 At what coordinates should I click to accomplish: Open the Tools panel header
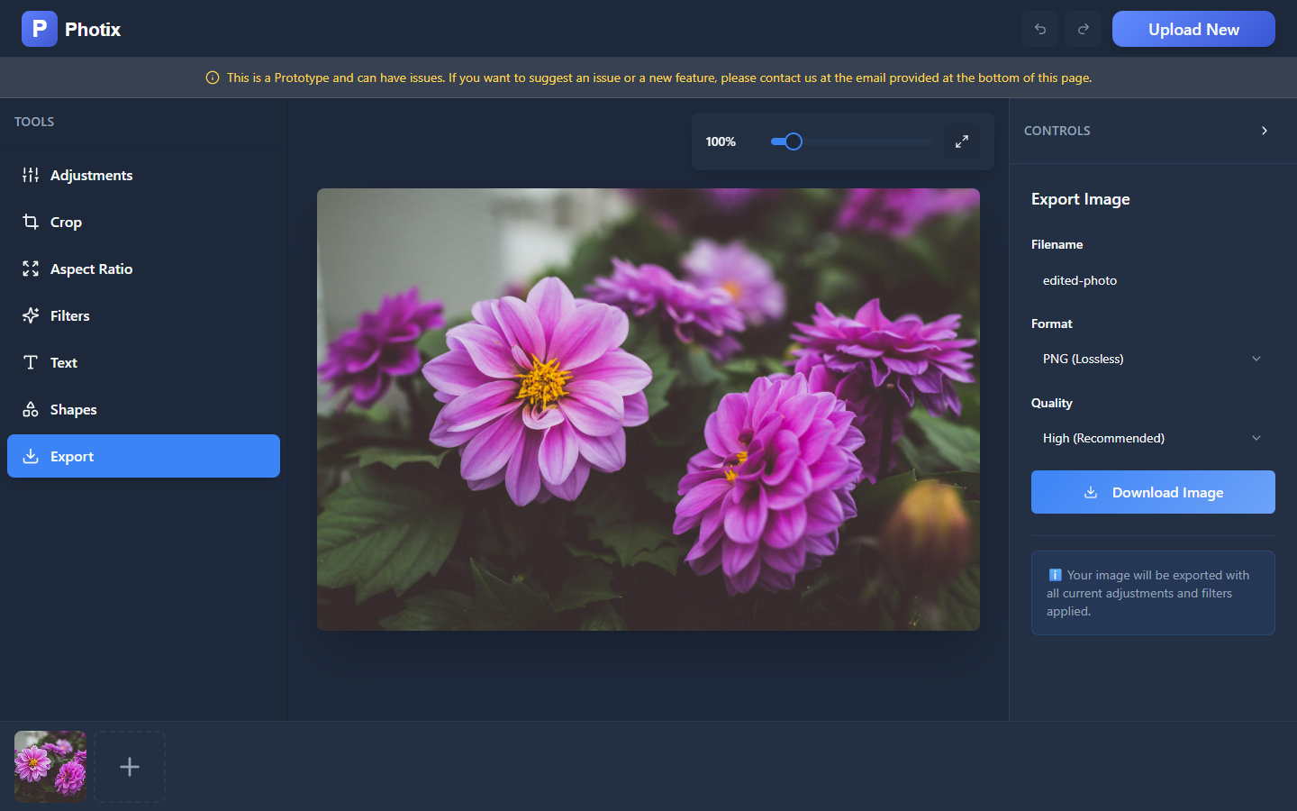(34, 122)
